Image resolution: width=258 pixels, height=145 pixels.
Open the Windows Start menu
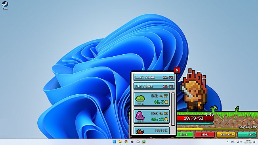tap(114, 142)
